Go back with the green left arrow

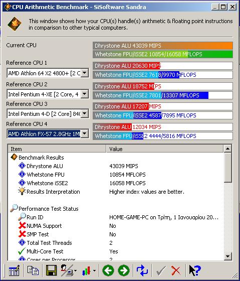tap(108, 270)
